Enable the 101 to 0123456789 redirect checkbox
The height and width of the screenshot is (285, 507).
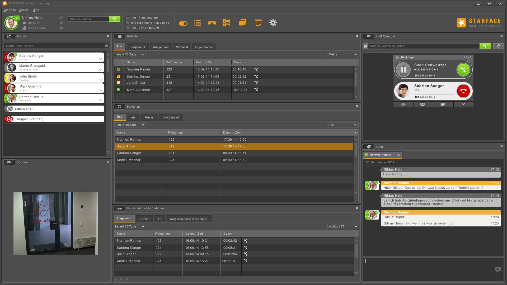pos(127,28)
